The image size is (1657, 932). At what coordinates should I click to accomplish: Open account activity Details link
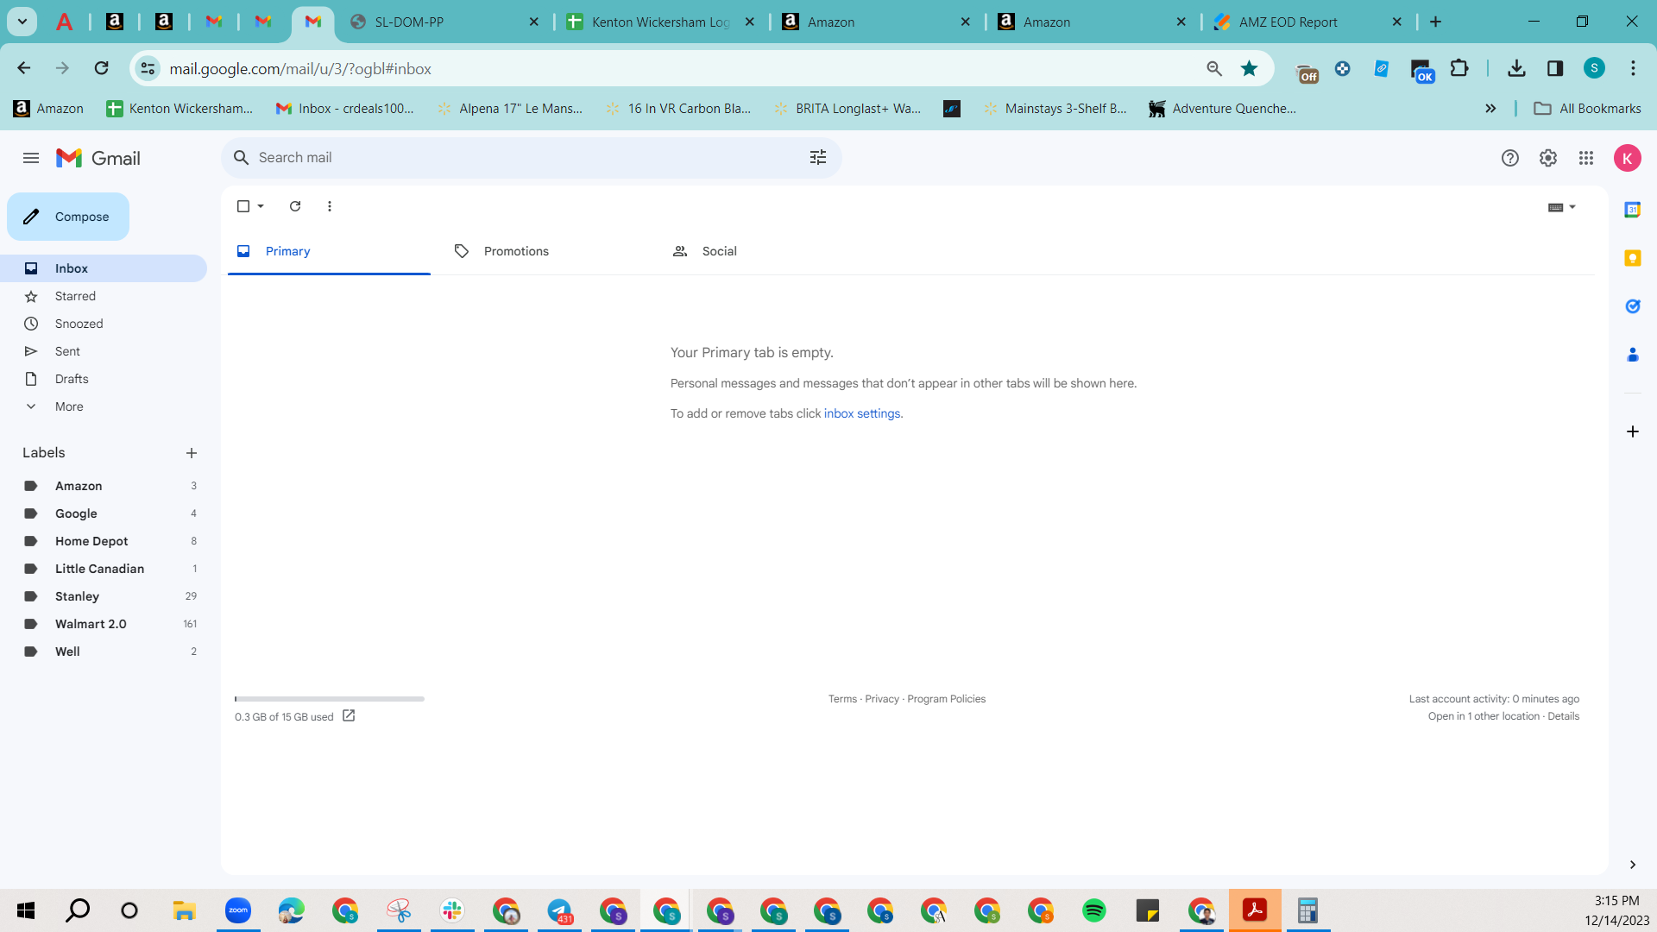point(1564,716)
